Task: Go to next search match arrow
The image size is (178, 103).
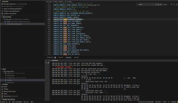Action: [174, 4]
